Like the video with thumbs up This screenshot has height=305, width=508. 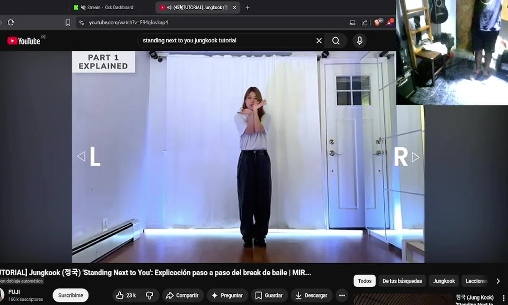point(126,295)
